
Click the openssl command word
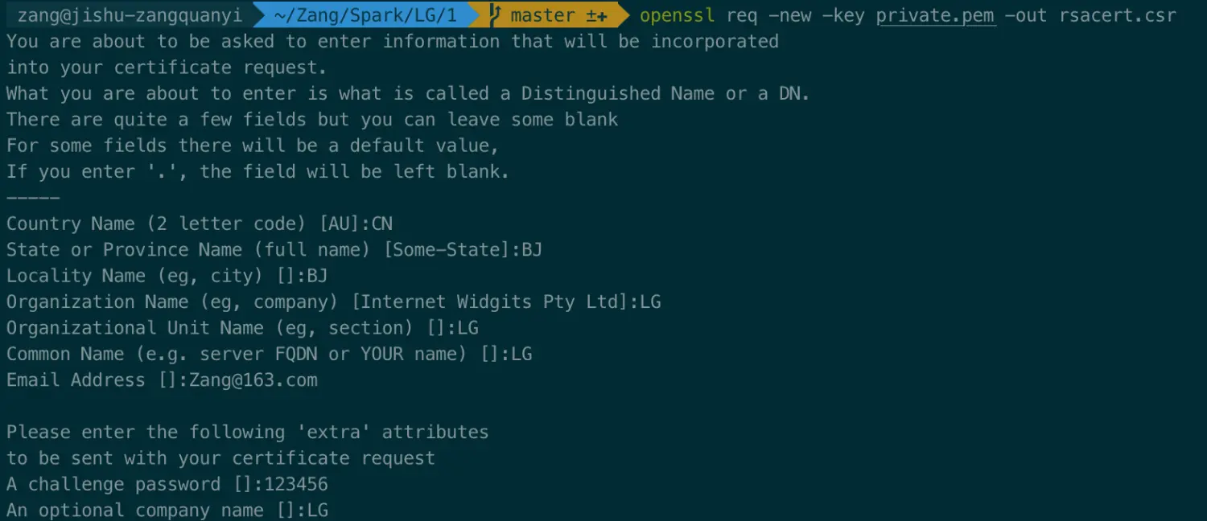[x=677, y=15]
